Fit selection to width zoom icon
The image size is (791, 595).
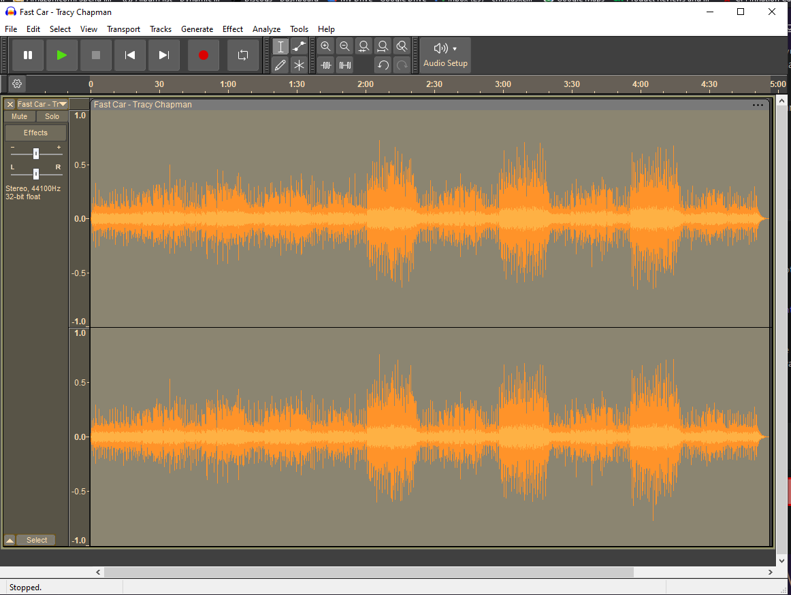pyautogui.click(x=364, y=47)
